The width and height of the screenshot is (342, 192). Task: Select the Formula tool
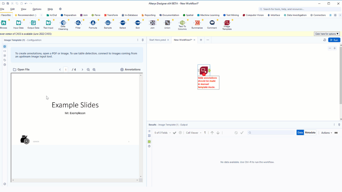click(x=93, y=24)
